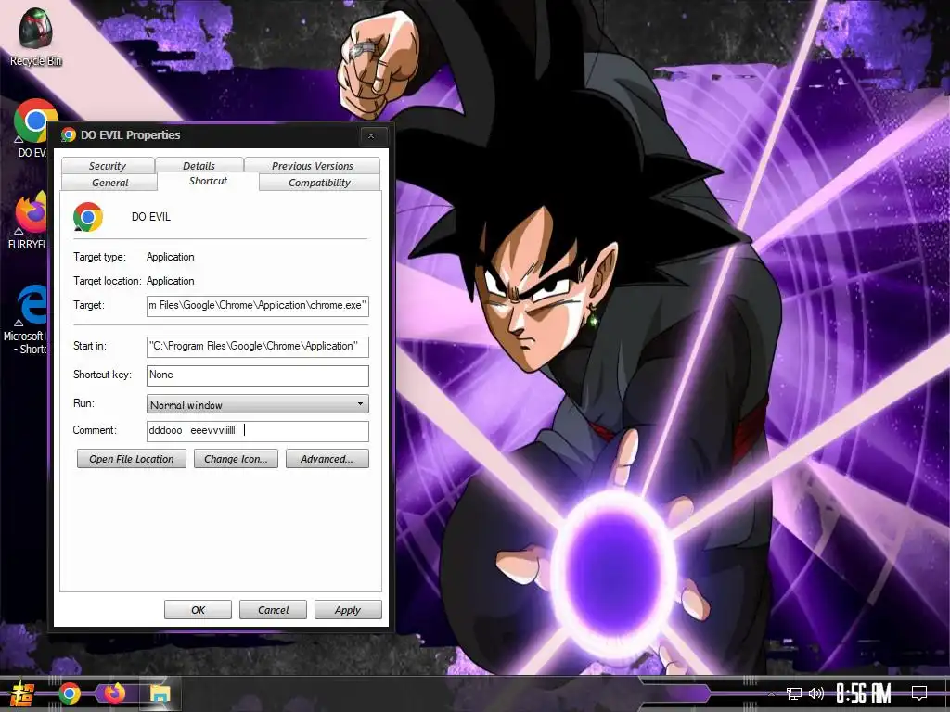Click inside the Target field
Image resolution: width=950 pixels, height=712 pixels.
[x=258, y=306]
